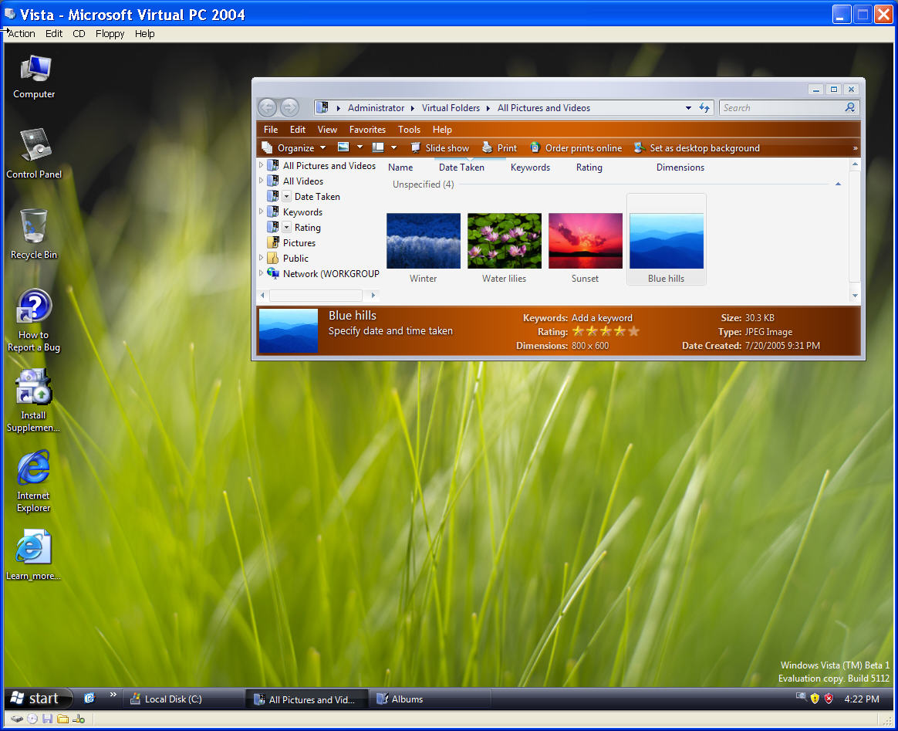
Task: Click the red security alert tray icon
Action: click(829, 699)
